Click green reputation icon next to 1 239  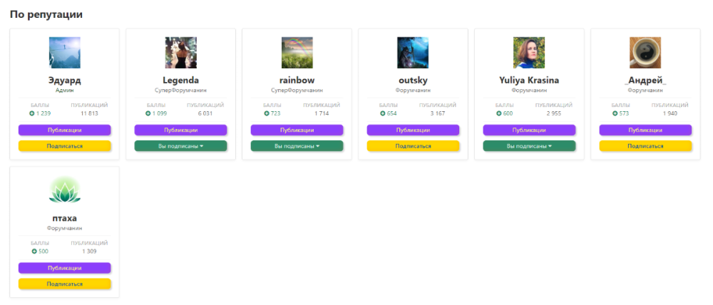coord(32,113)
